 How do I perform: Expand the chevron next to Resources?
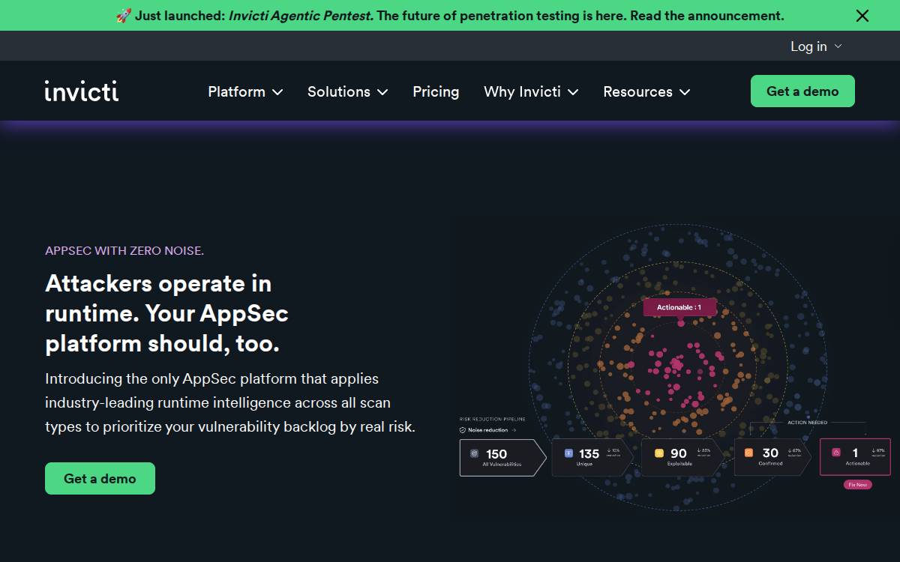(685, 92)
